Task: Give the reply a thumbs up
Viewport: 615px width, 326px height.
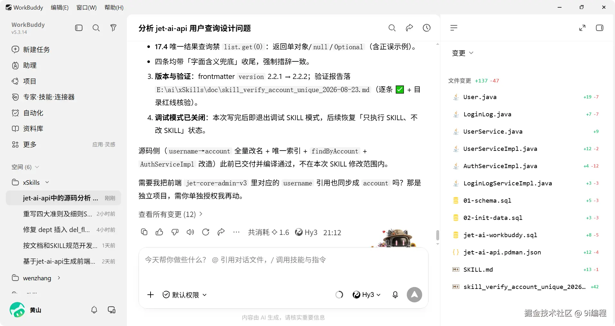Action: pos(160,232)
